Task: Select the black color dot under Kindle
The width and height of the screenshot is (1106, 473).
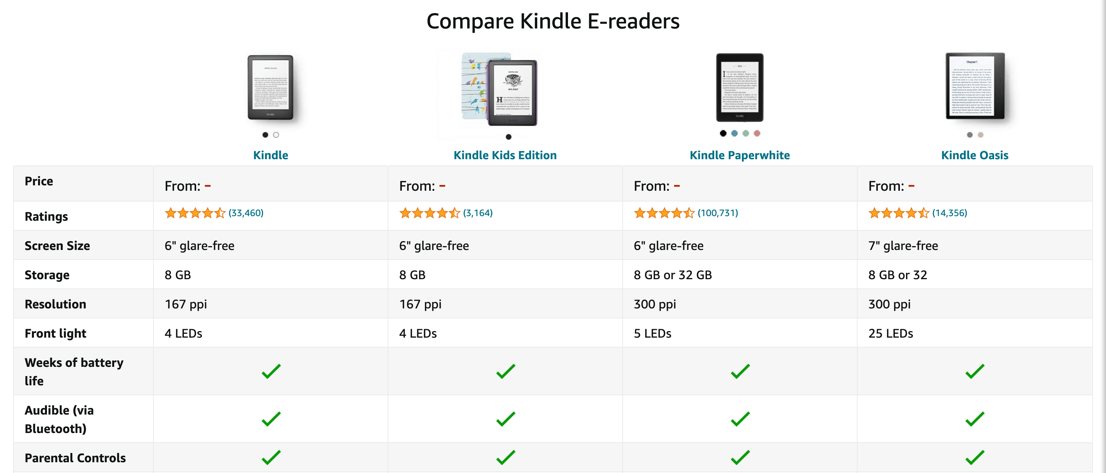Action: click(x=265, y=135)
